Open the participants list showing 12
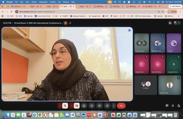The image size is (183, 119). (177, 23)
